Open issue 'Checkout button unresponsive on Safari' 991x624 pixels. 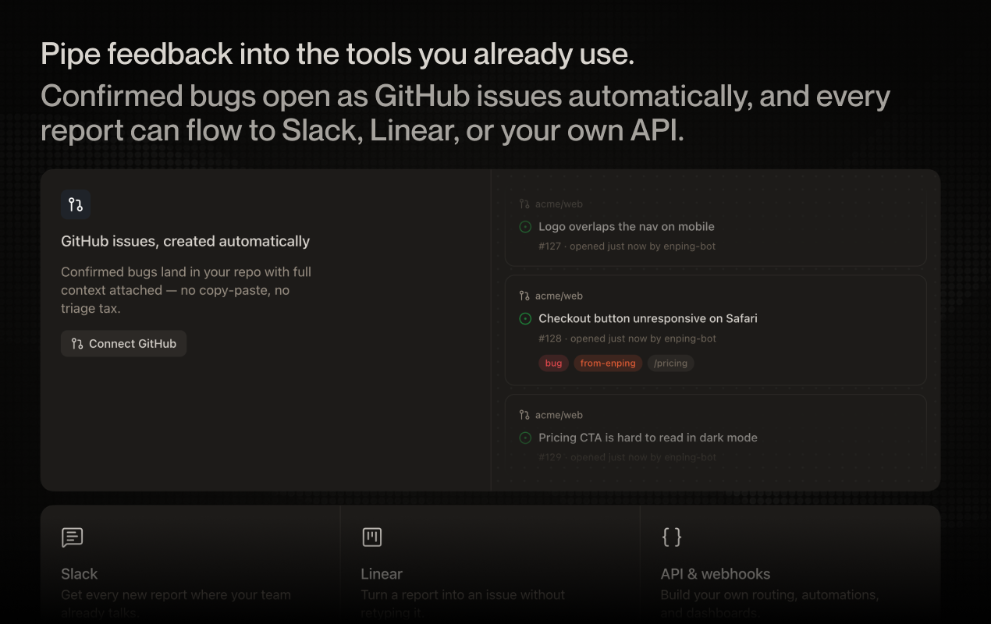648,319
